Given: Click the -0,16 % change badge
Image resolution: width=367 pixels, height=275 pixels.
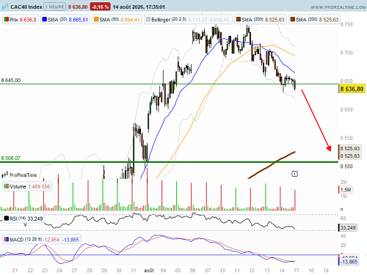Looking at the screenshot, I should pyautogui.click(x=100, y=7).
